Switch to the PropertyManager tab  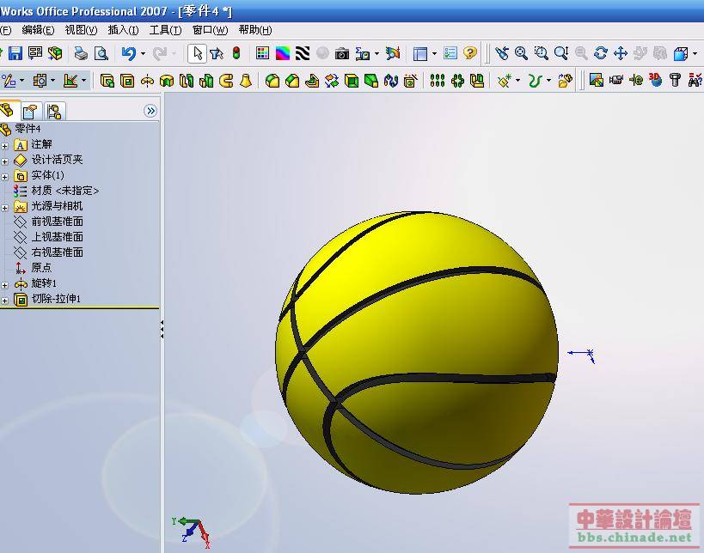point(31,111)
